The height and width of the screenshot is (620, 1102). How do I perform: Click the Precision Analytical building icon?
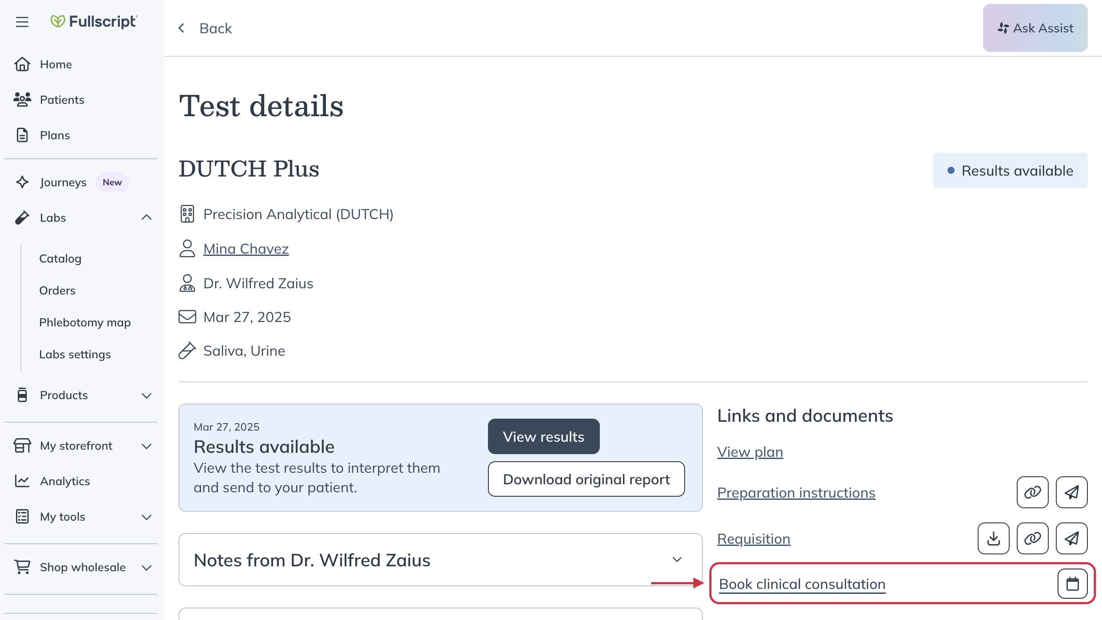(187, 214)
